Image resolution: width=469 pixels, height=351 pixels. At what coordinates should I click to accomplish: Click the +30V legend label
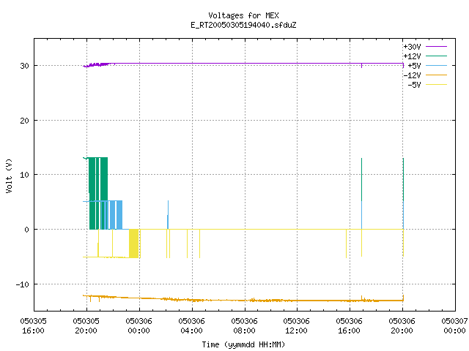(412, 47)
